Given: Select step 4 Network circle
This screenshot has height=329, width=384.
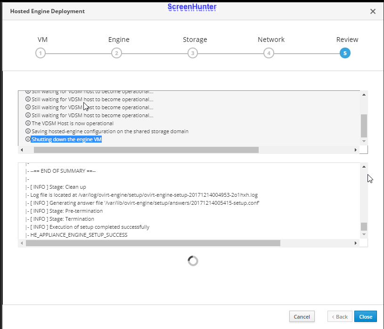Looking at the screenshot, I should tap(269, 53).
